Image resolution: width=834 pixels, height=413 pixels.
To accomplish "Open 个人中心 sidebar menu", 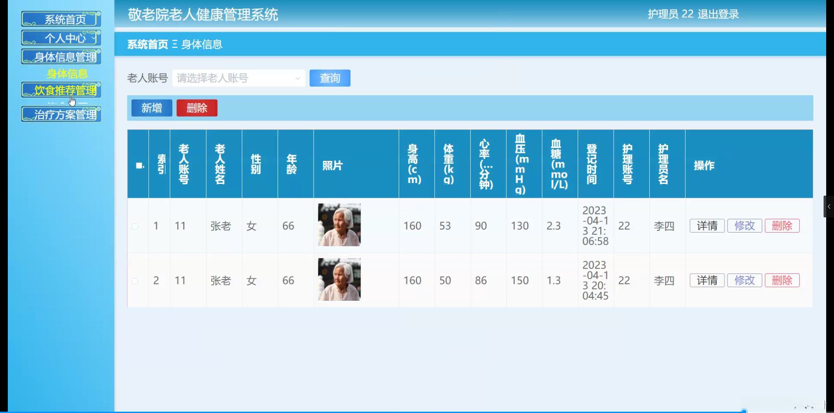I will coord(61,38).
